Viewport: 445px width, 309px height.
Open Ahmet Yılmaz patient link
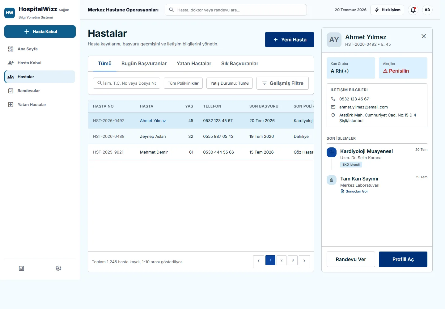[153, 121]
